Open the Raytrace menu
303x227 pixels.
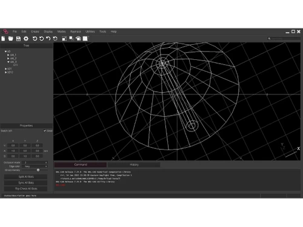pos(76,31)
